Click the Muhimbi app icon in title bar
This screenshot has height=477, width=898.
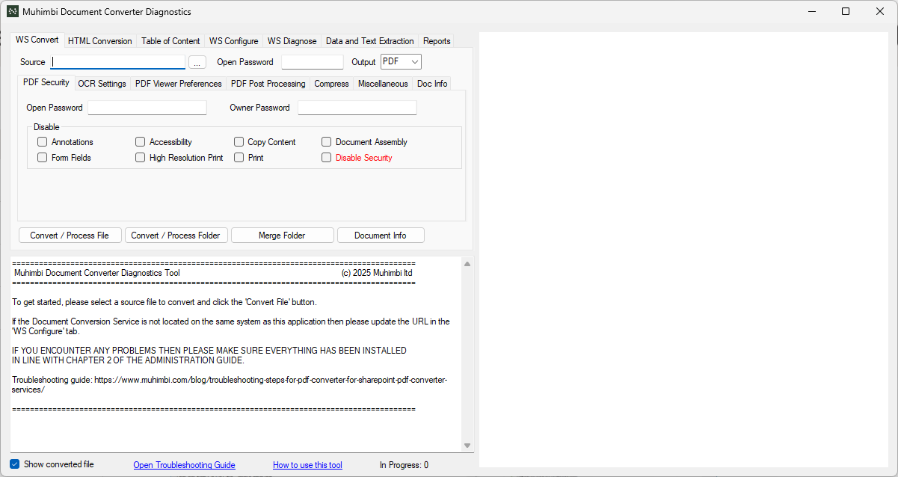point(13,12)
